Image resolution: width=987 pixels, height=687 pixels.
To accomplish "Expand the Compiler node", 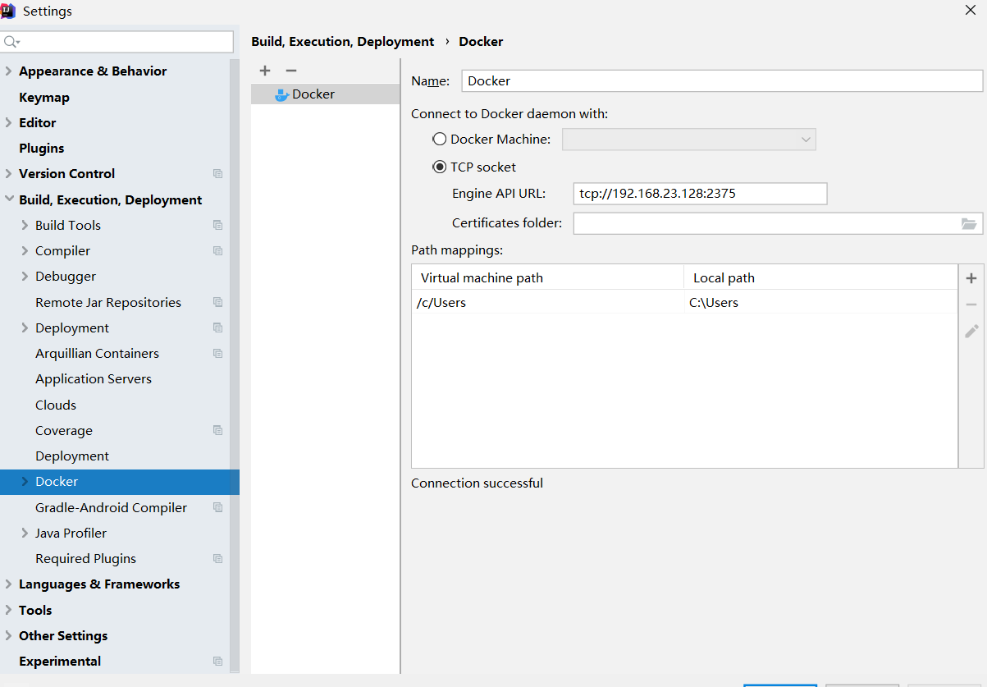I will [25, 250].
